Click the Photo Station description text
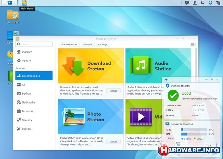The height and width of the screenshot is (159, 223). [82, 141]
